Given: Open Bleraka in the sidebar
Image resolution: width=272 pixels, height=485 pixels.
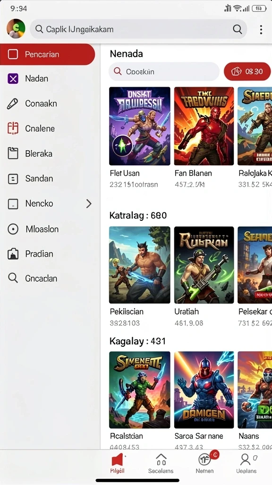Looking at the screenshot, I should click(x=47, y=154).
